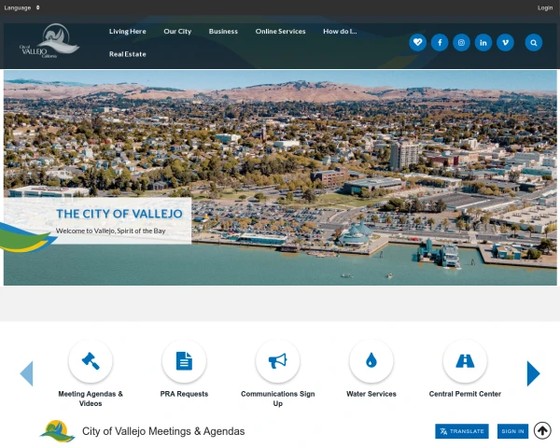Click the City of Vallejo logo
This screenshot has height=448, width=560.
[x=49, y=41]
